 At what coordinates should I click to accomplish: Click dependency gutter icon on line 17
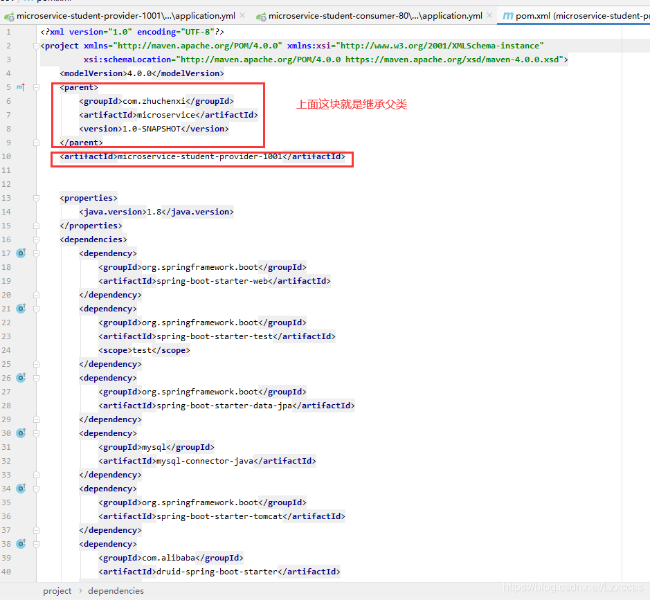(21, 253)
